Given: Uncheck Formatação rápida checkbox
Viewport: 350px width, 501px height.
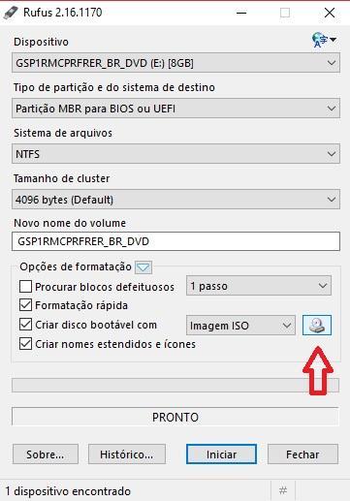Looking at the screenshot, I should 25,305.
